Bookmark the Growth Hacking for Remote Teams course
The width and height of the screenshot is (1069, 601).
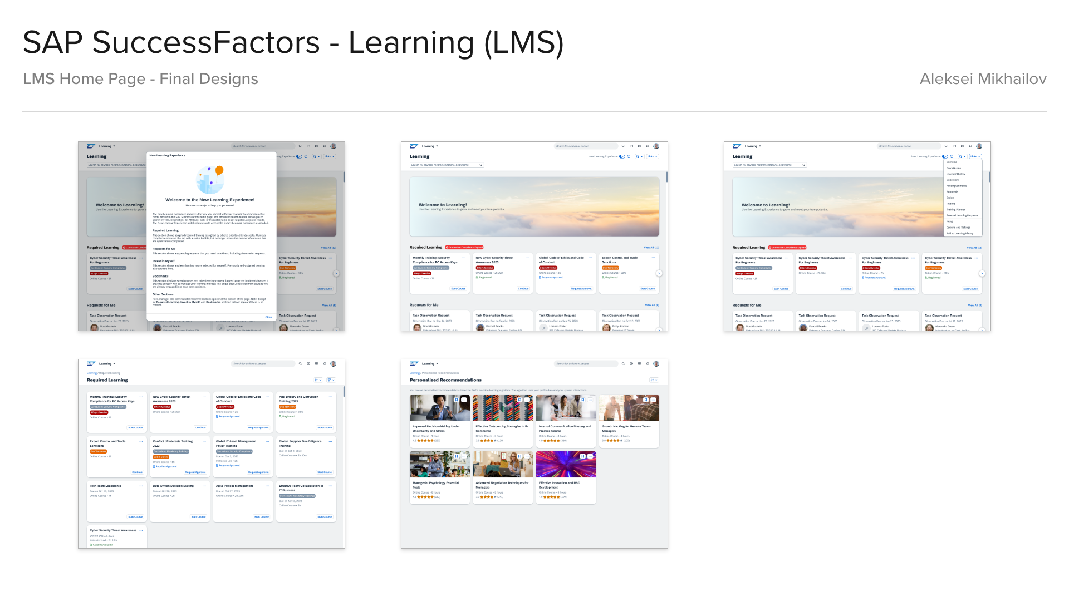pyautogui.click(x=646, y=400)
